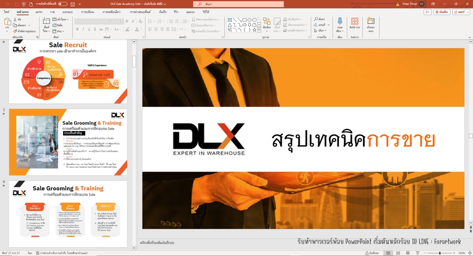Click the Bullets list icon
The image size is (473, 256).
[x=150, y=21]
